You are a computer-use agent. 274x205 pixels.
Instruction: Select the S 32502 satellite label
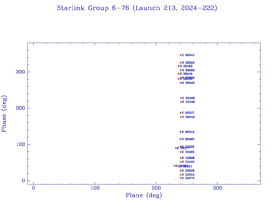click(188, 62)
